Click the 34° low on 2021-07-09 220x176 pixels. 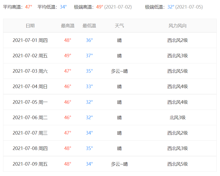89,164
